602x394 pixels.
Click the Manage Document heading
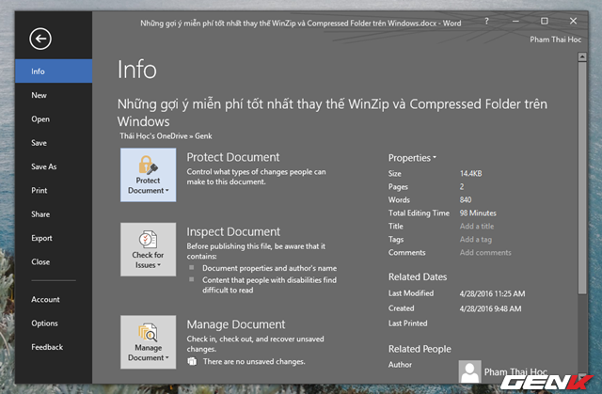coord(236,324)
